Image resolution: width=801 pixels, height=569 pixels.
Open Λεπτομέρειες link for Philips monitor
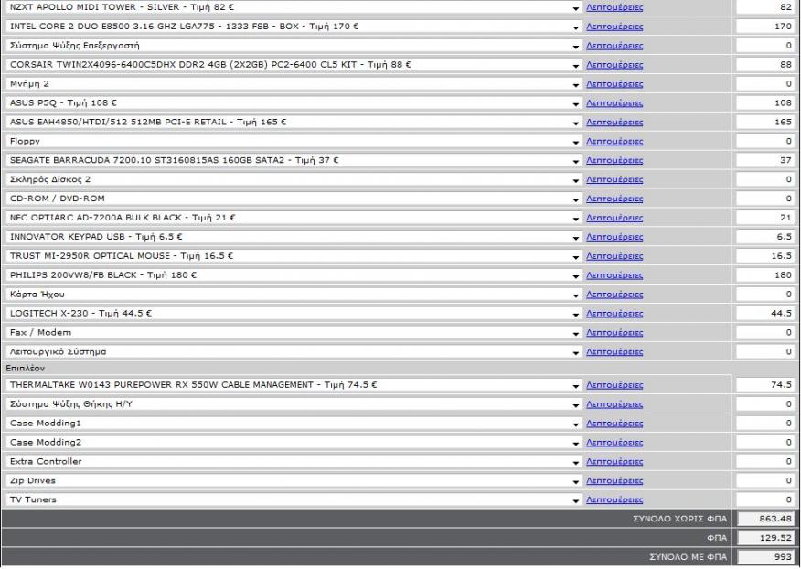[614, 275]
